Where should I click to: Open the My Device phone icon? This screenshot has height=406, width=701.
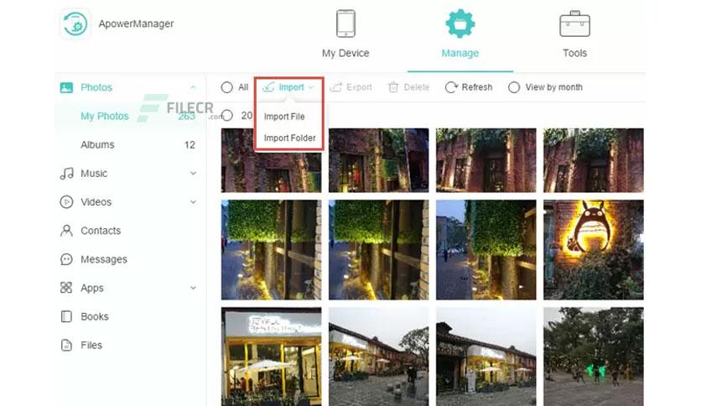click(345, 23)
